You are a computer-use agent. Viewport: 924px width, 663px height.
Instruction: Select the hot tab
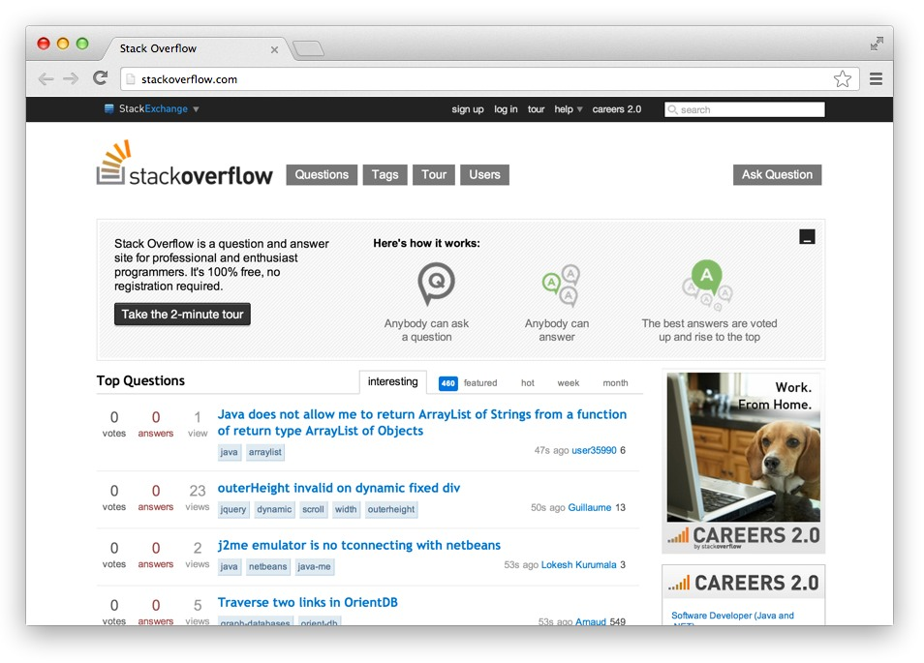point(528,382)
